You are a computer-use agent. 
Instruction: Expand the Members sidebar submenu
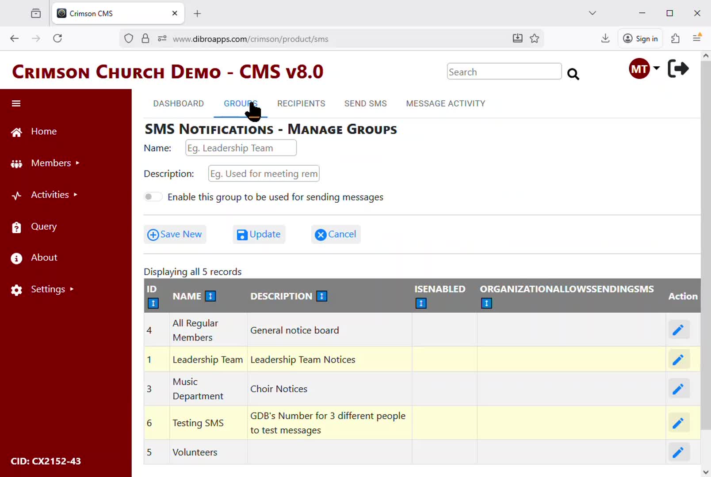51,163
